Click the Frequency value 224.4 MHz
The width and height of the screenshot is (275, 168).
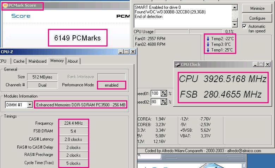coord(73,123)
